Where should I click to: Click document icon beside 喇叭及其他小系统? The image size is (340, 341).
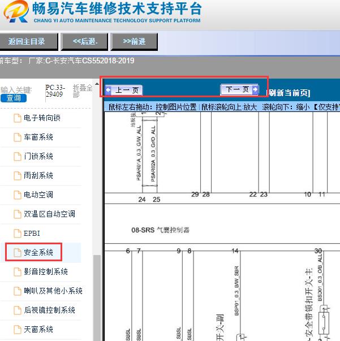point(18,291)
